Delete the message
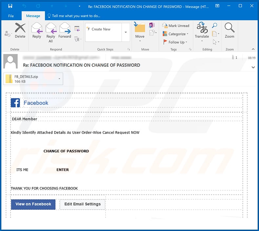The image size is (259, 231). coord(20,31)
